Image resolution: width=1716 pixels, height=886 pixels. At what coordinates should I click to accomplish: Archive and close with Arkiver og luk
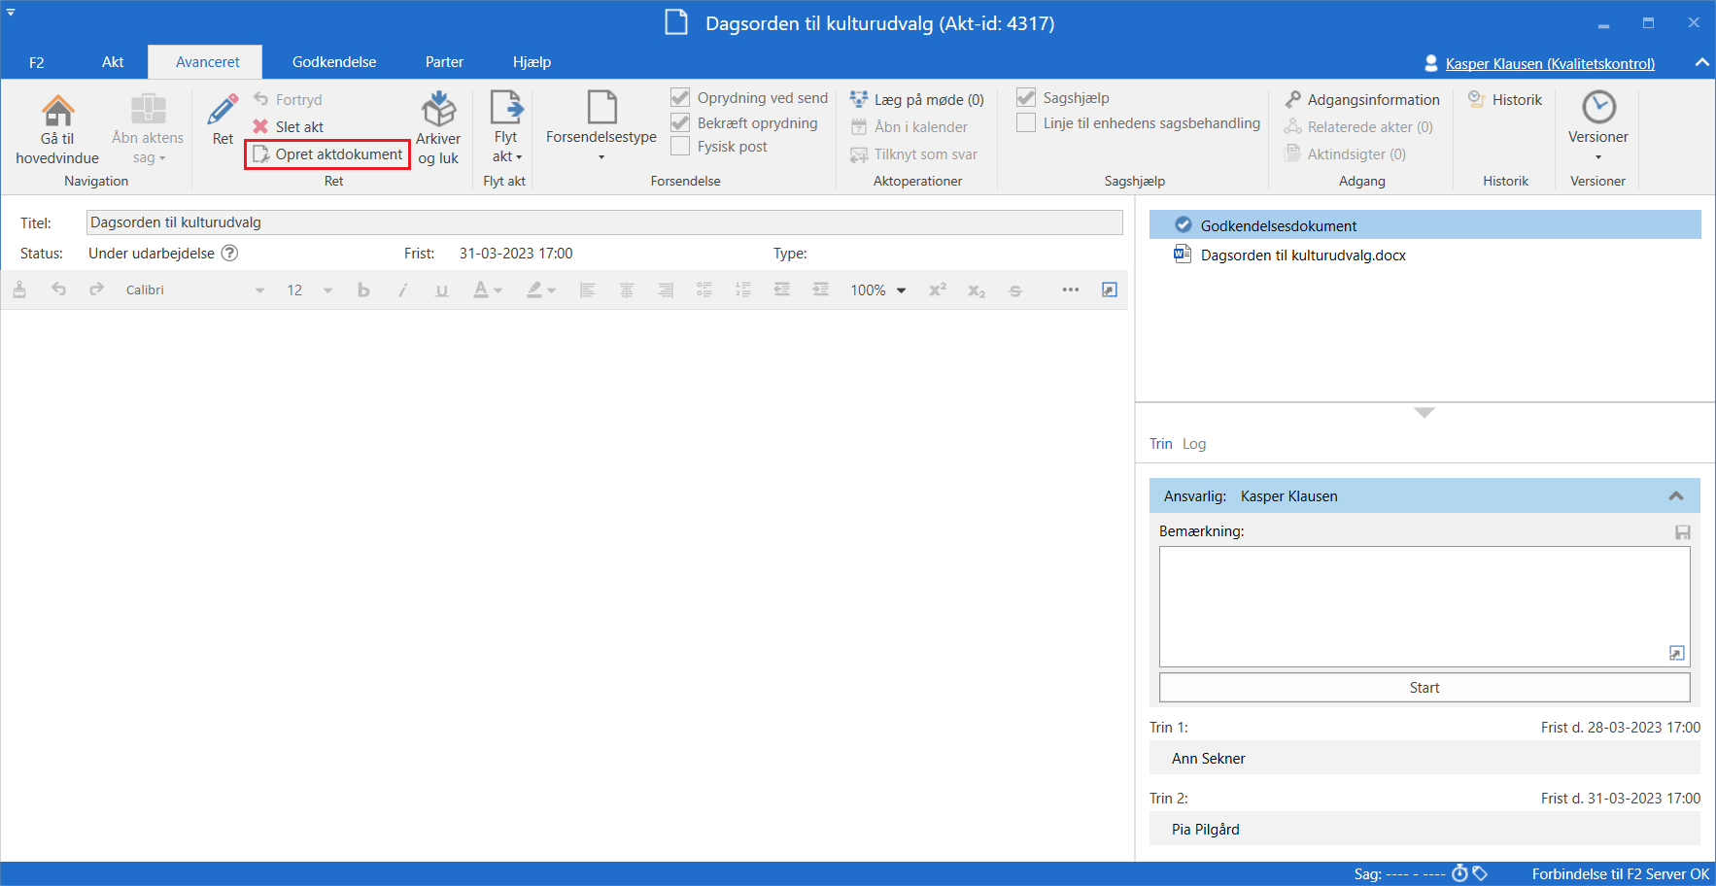438,129
